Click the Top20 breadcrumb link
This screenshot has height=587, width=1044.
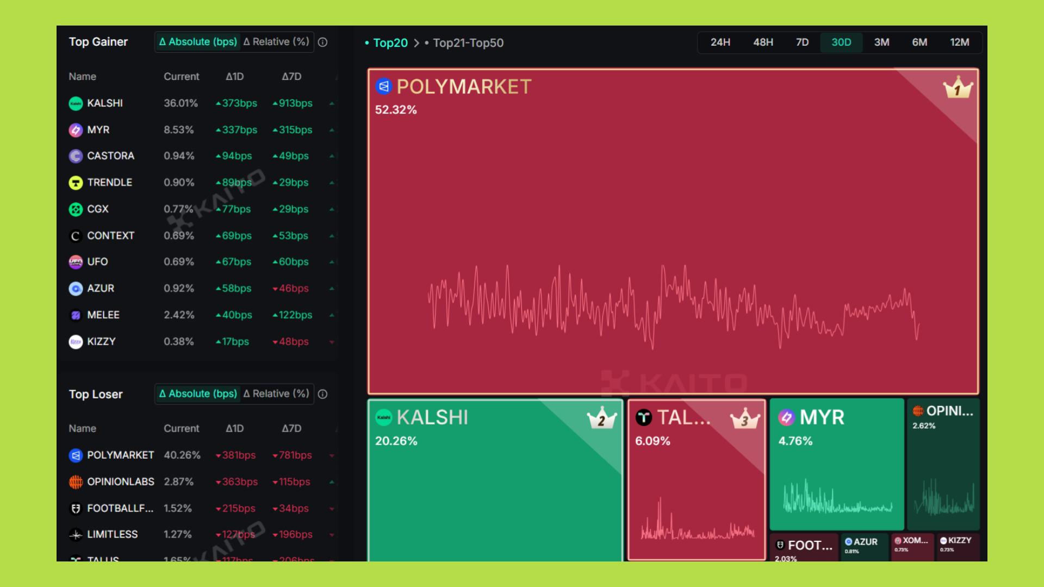click(390, 43)
